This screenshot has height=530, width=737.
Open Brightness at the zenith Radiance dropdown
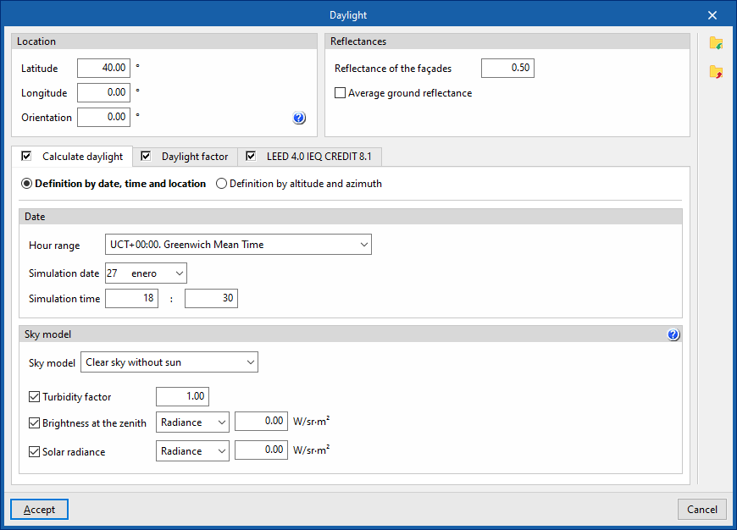192,422
